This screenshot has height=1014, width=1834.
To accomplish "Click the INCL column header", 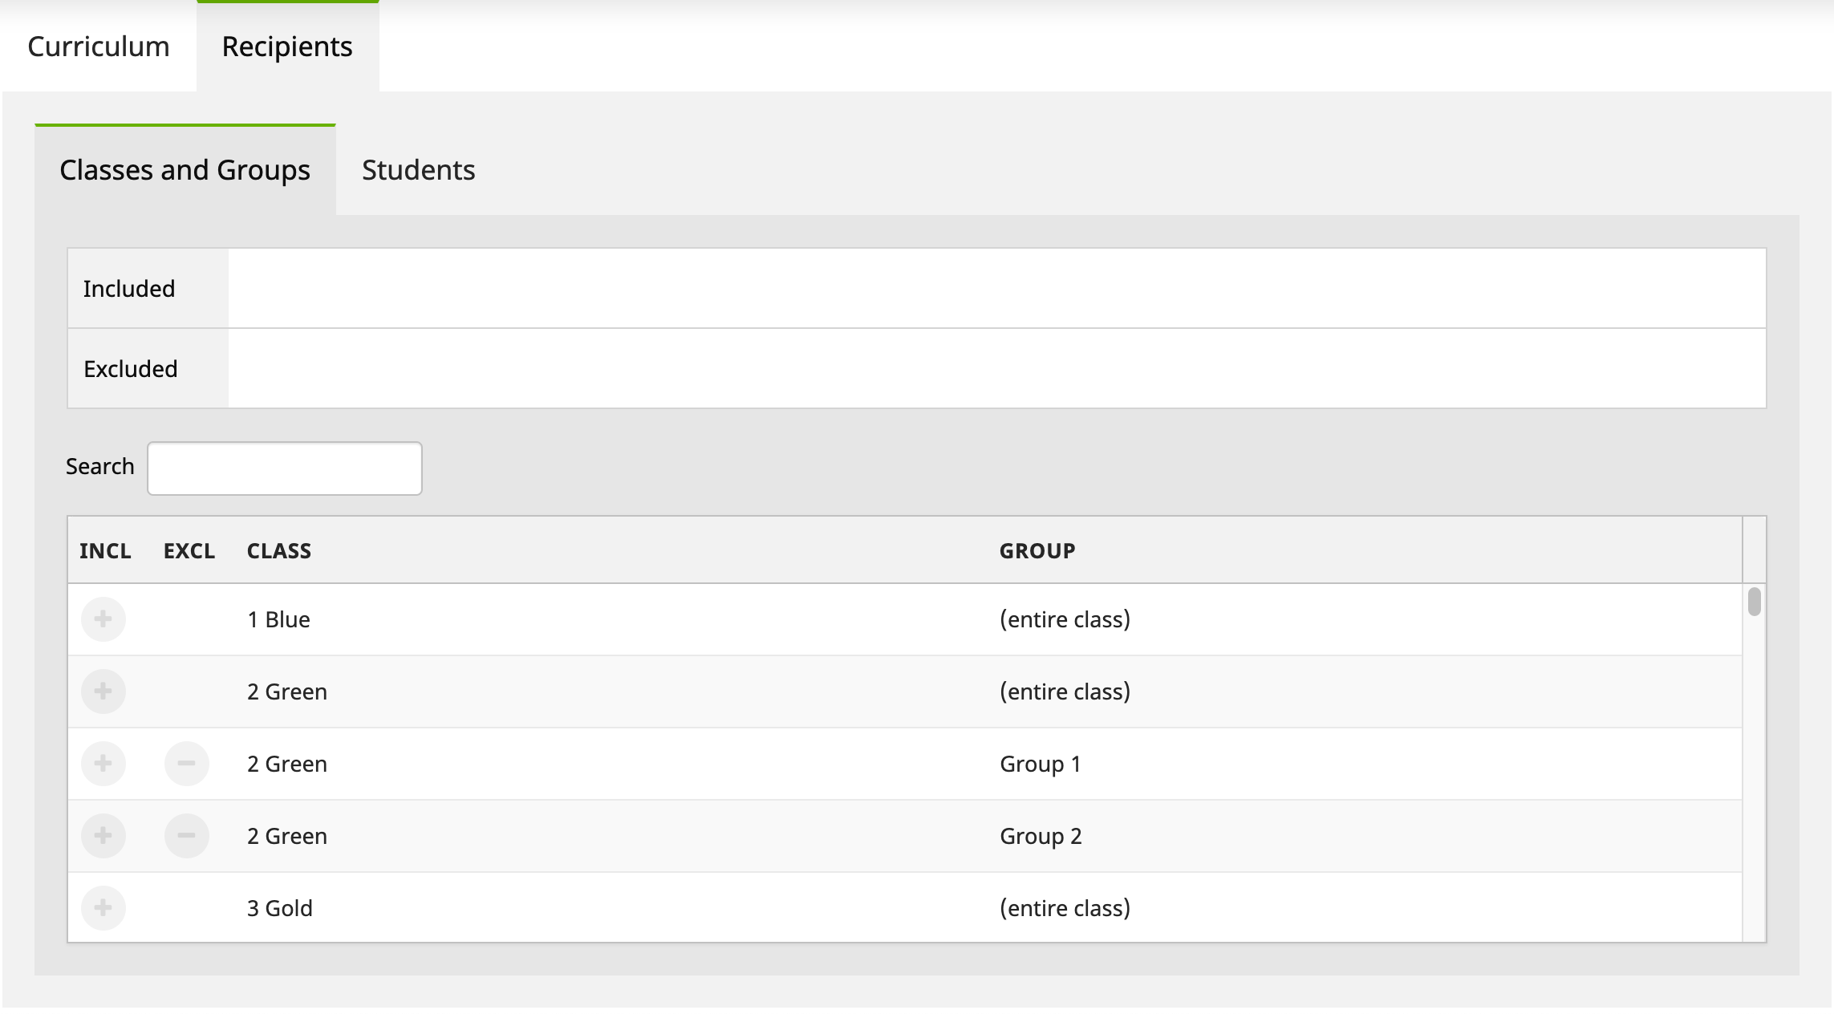I will tap(105, 551).
